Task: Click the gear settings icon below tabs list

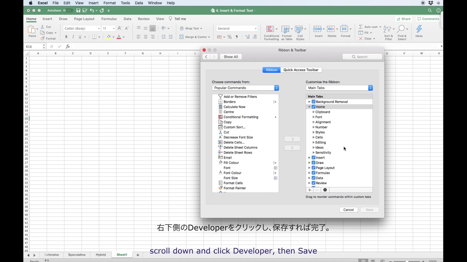Action: (x=325, y=190)
